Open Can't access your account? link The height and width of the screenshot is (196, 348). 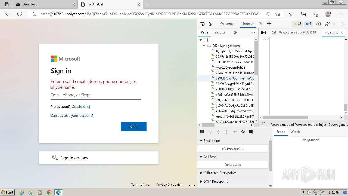(72, 115)
